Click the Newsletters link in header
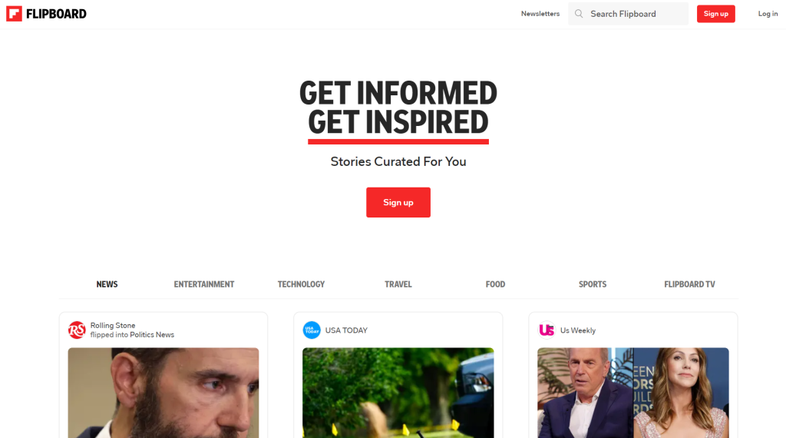The image size is (786, 438). (540, 14)
